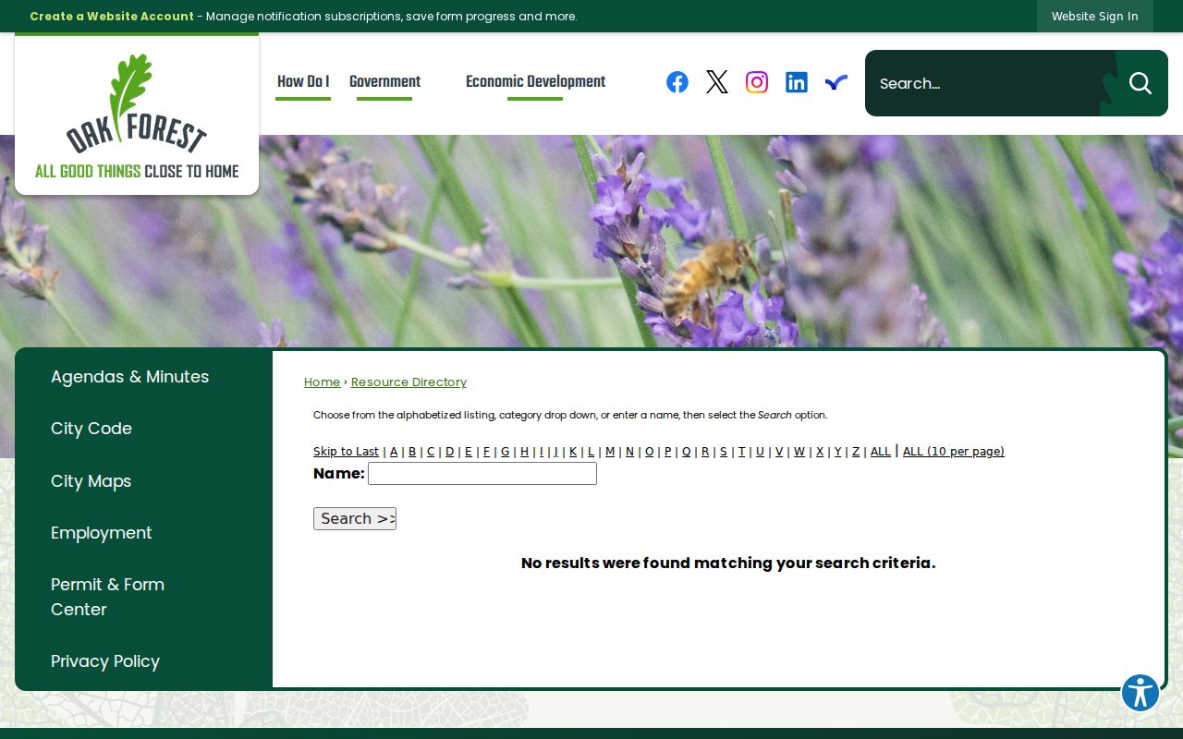The image size is (1183, 739).
Task: Click the Oak Forest logo
Action: (137, 115)
